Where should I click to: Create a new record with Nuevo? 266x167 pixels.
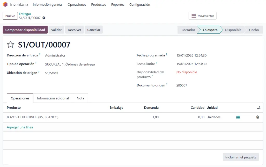[10, 16]
